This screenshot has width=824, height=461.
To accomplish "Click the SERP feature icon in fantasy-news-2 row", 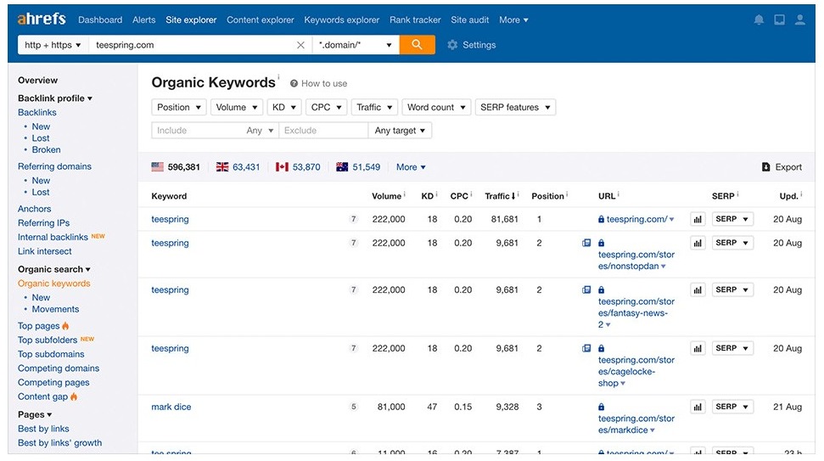I will 586,290.
